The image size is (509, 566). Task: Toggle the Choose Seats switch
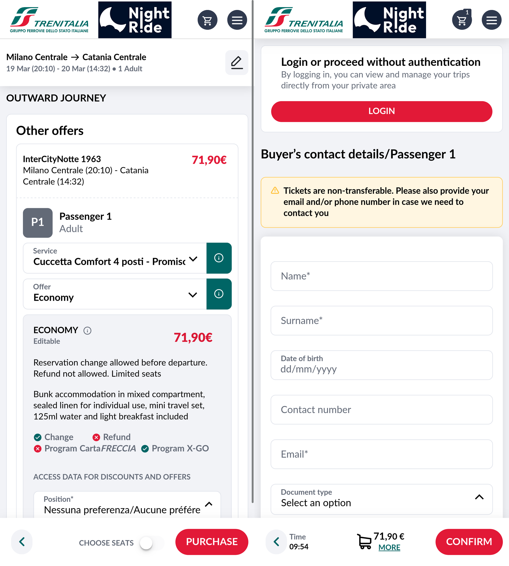tap(148, 543)
